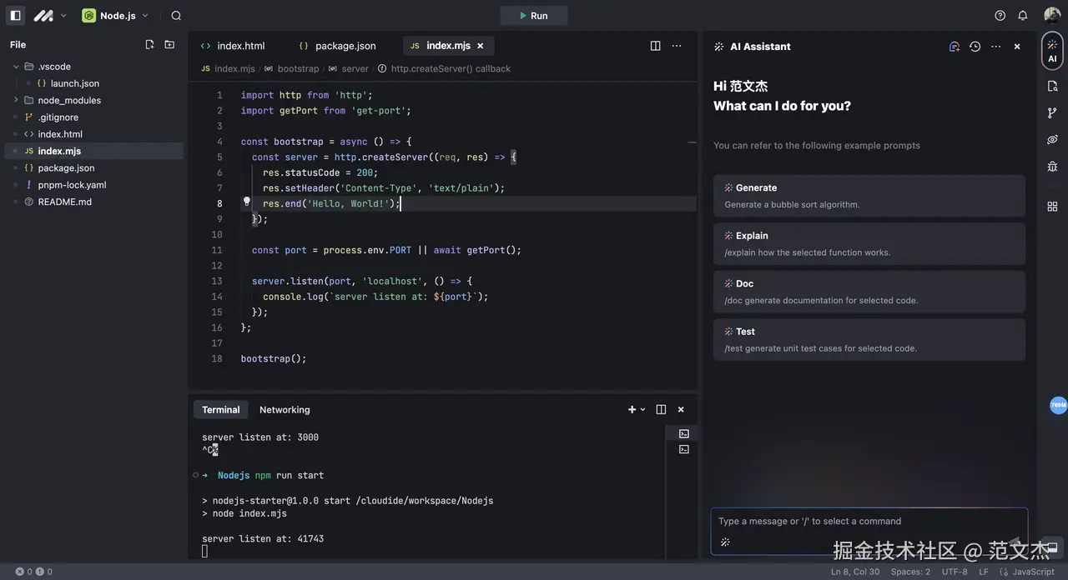Choose the Explain example prompt
Image resolution: width=1068 pixels, height=580 pixels.
pos(869,243)
